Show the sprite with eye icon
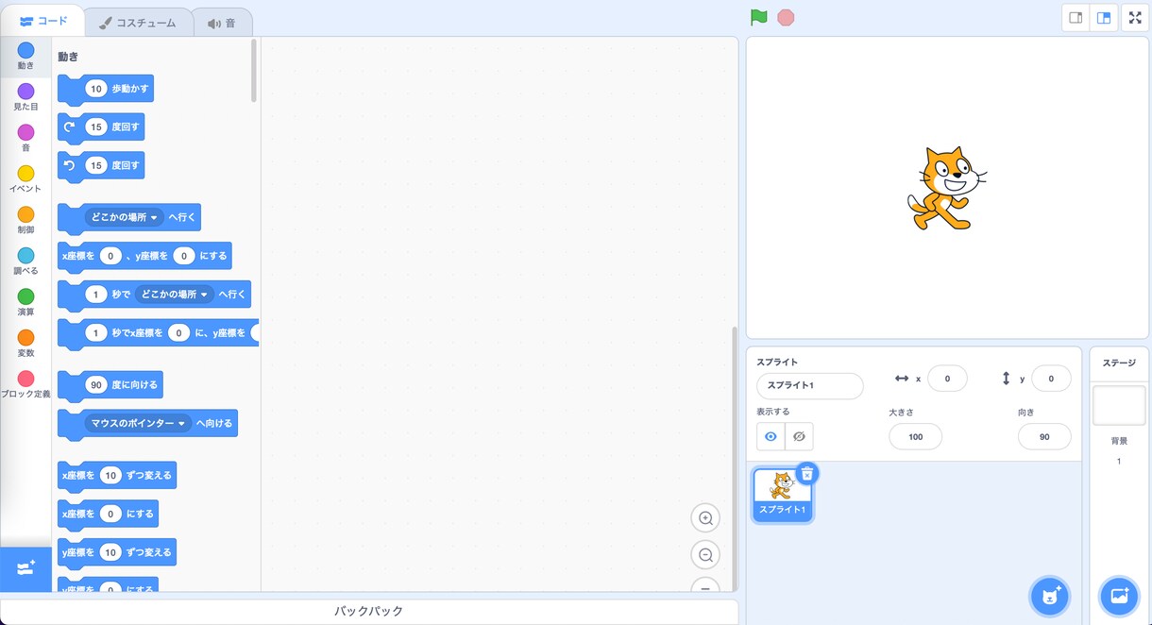 point(771,436)
